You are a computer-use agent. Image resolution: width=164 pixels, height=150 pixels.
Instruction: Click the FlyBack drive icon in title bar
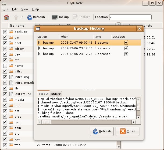point(4,3)
